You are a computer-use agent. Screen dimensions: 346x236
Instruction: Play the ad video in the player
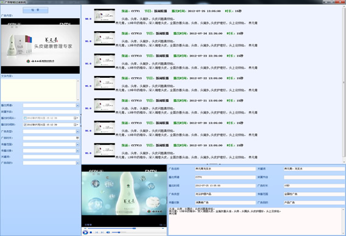85,232
